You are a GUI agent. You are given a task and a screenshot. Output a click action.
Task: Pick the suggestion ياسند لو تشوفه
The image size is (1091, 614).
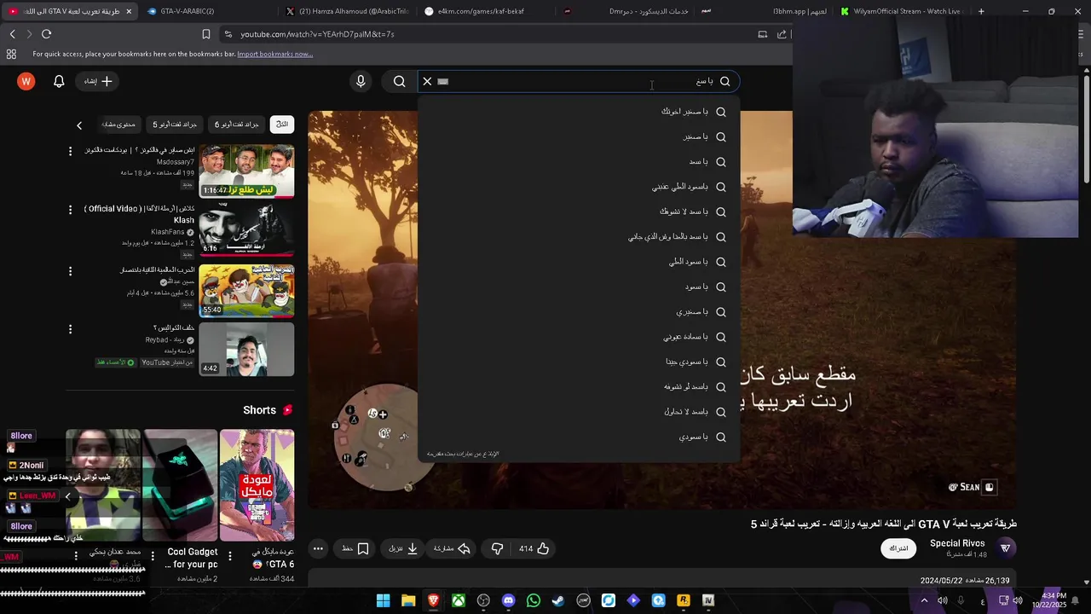(x=580, y=386)
